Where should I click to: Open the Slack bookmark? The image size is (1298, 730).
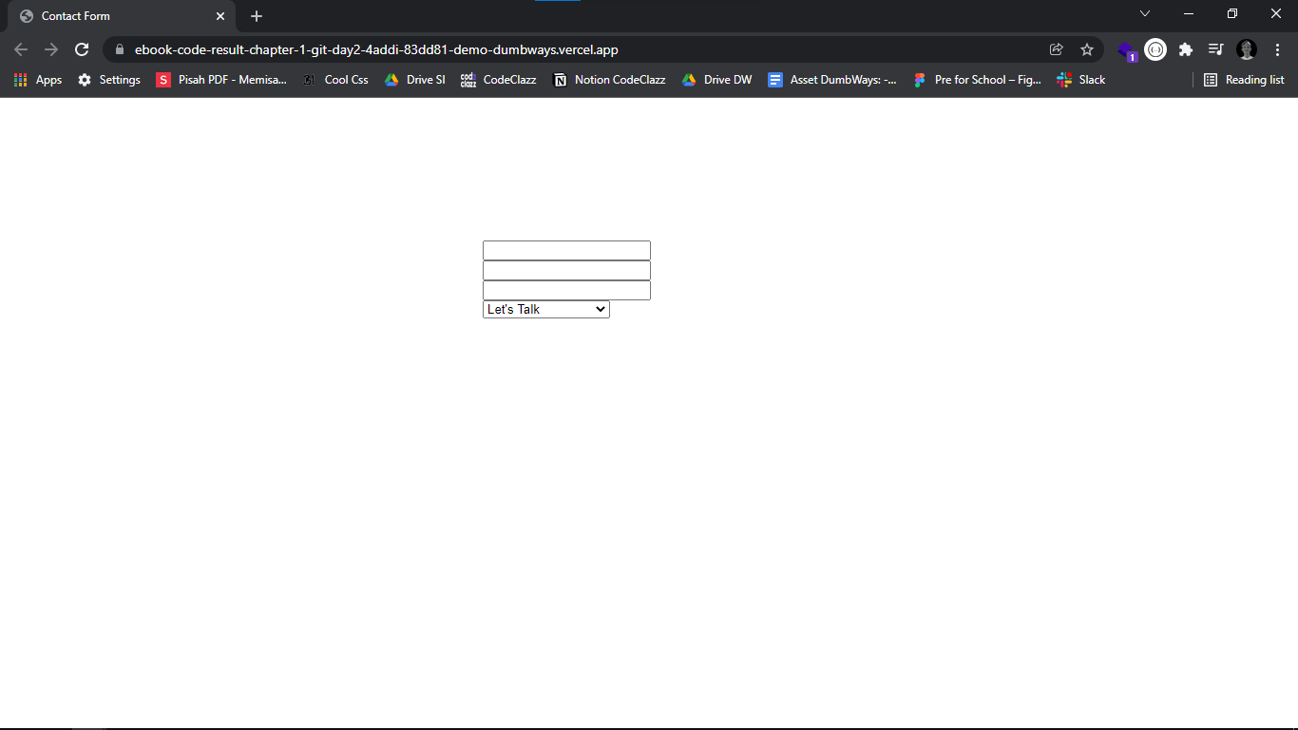point(1081,80)
